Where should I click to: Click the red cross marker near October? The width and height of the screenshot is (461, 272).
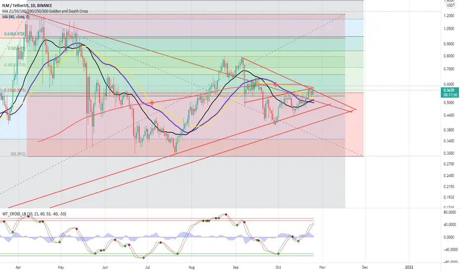click(x=276, y=84)
